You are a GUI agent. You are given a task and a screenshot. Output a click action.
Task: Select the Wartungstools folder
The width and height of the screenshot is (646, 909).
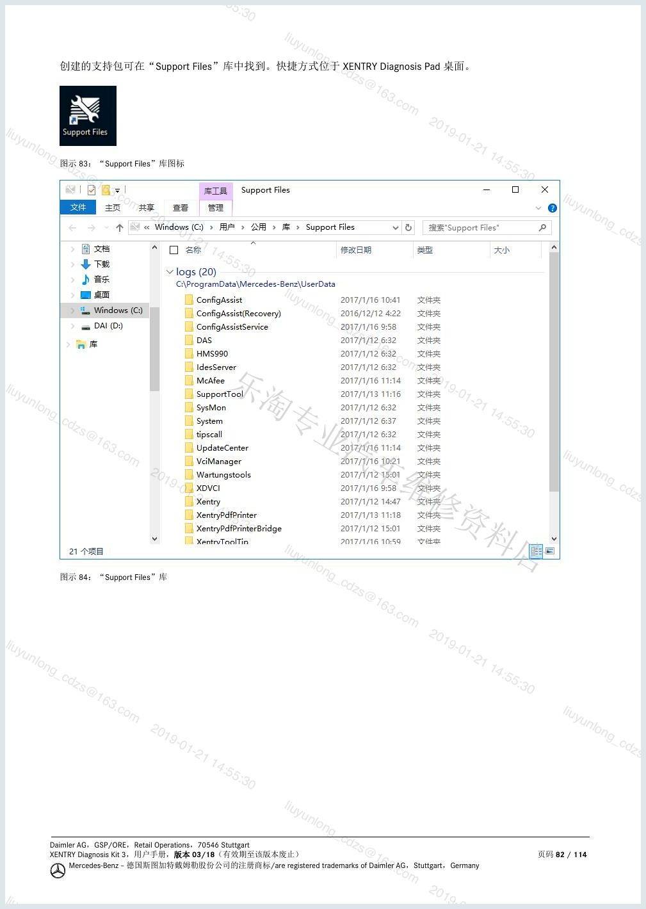click(223, 475)
